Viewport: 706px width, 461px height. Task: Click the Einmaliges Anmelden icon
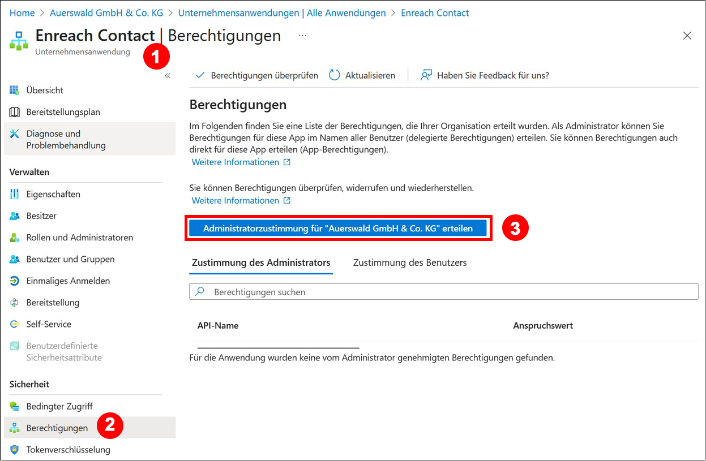15,281
